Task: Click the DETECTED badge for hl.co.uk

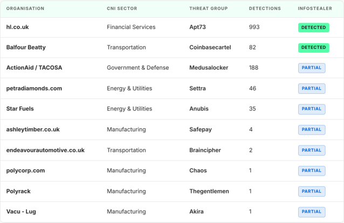Action: [x=313, y=27]
